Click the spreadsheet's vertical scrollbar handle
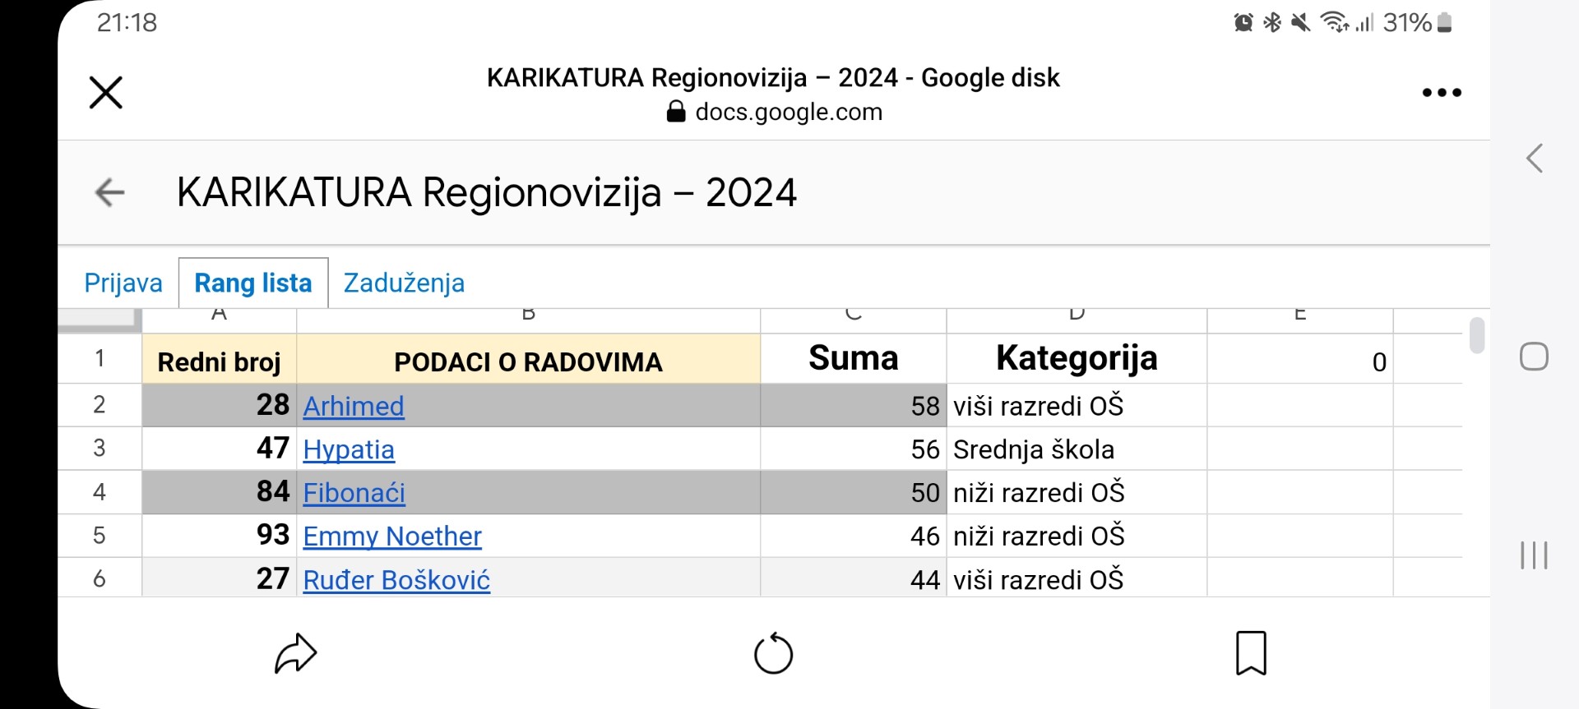The width and height of the screenshot is (1579, 709). (x=1477, y=335)
